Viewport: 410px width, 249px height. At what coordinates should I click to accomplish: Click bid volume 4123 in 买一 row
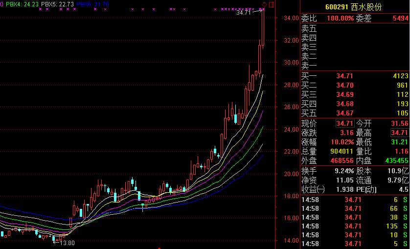401,76
